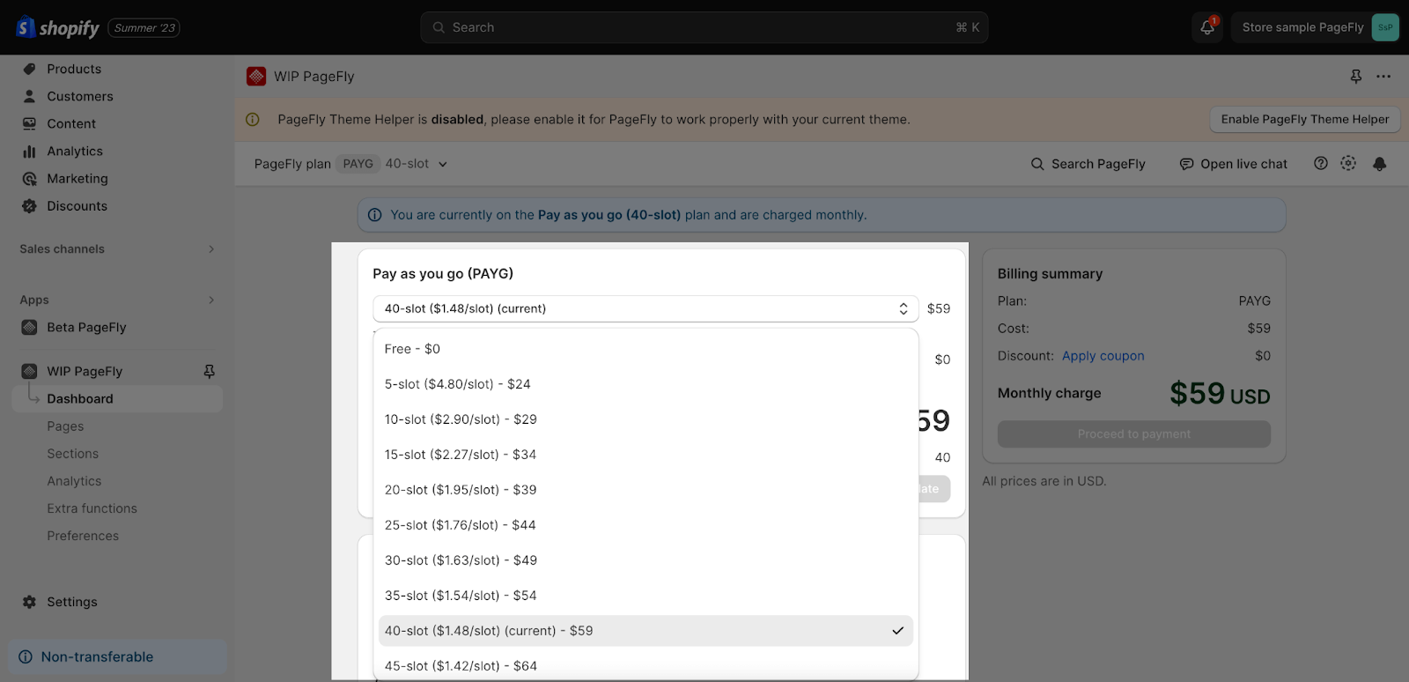Open the notifications bell in top bar

(1207, 27)
